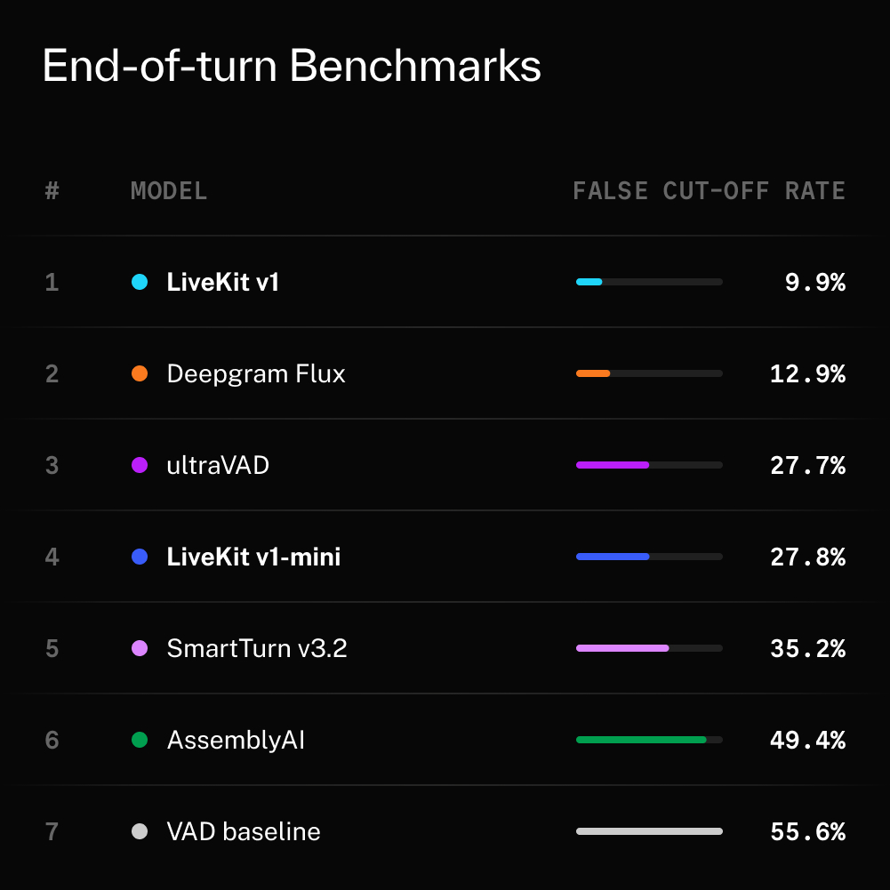This screenshot has height=890, width=890.
Task: Click the purple dot beside ultraVAD
Action: pos(140,465)
